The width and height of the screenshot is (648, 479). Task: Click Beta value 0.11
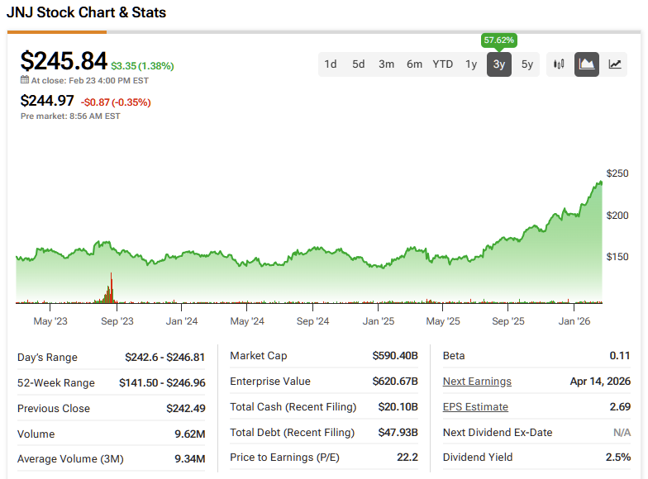[x=620, y=355]
